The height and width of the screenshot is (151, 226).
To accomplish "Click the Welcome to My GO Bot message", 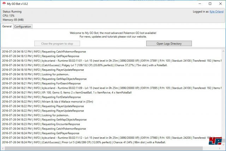I will [x=113, y=33].
